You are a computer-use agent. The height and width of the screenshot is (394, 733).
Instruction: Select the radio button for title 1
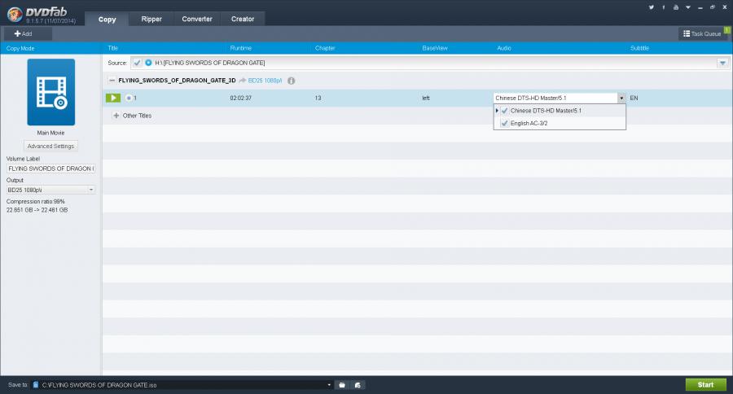point(129,98)
